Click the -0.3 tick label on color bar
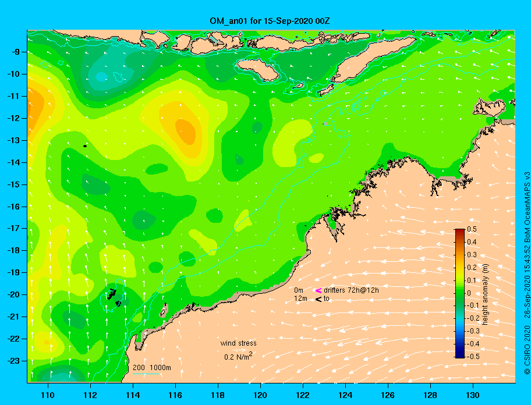The height and width of the screenshot is (405, 531). [x=472, y=331]
